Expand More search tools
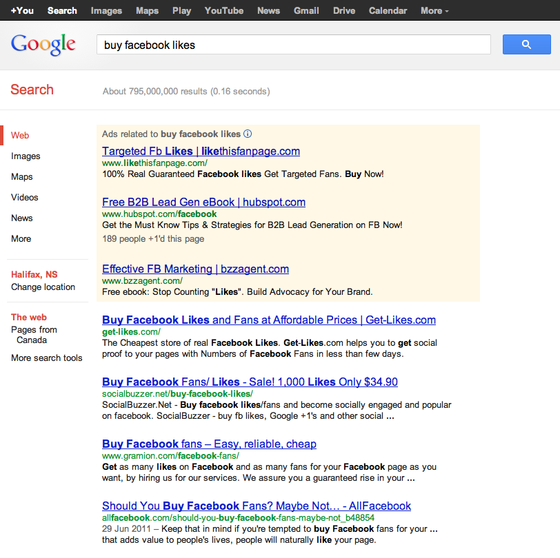This screenshot has width=560, height=558. (47, 358)
